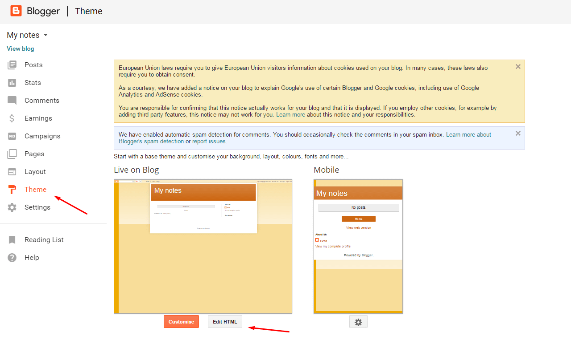This screenshot has height=352, width=571.
Task: Click the Edit HTML button
Action: coord(225,322)
